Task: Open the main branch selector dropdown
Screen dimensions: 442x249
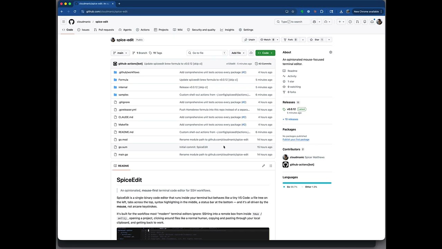Action: tap(120, 53)
